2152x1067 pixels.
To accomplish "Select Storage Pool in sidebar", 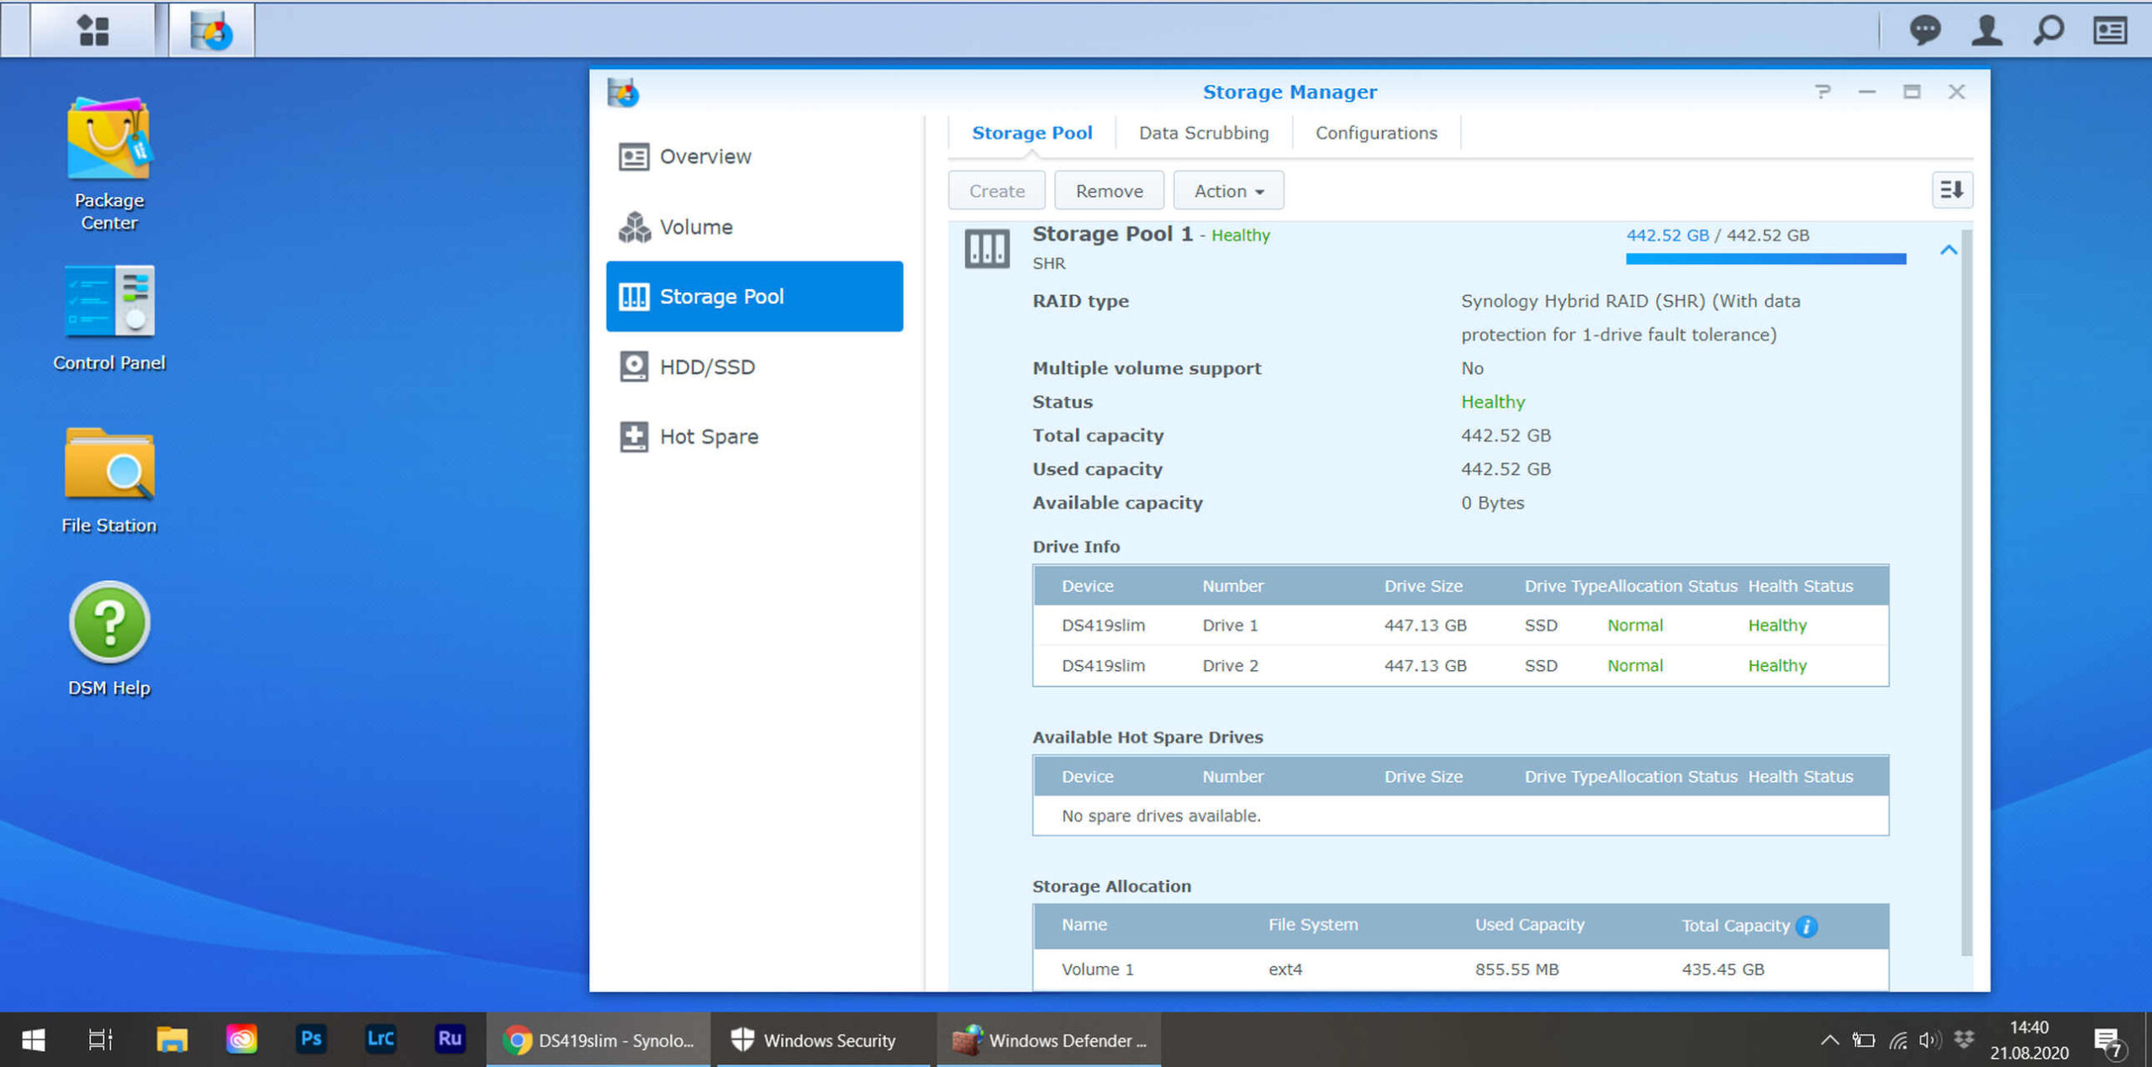I will click(x=754, y=296).
